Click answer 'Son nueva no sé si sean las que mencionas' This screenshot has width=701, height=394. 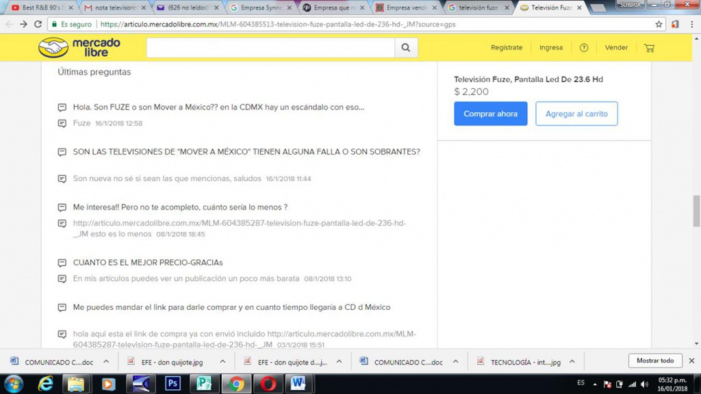pyautogui.click(x=167, y=179)
